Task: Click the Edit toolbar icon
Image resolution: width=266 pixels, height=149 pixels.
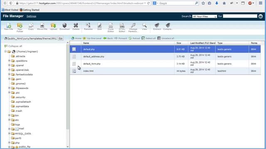Action: click(100, 26)
